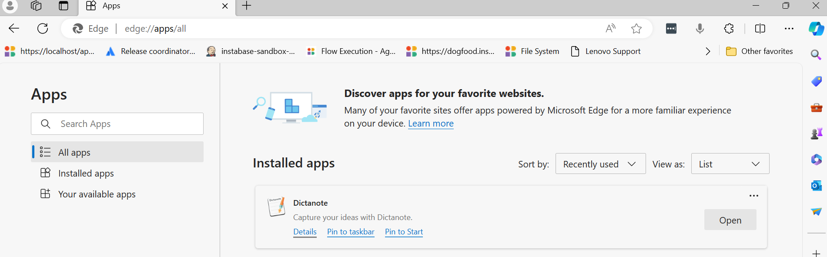Open the Dictanote app button
The image size is (827, 257).
(730, 220)
